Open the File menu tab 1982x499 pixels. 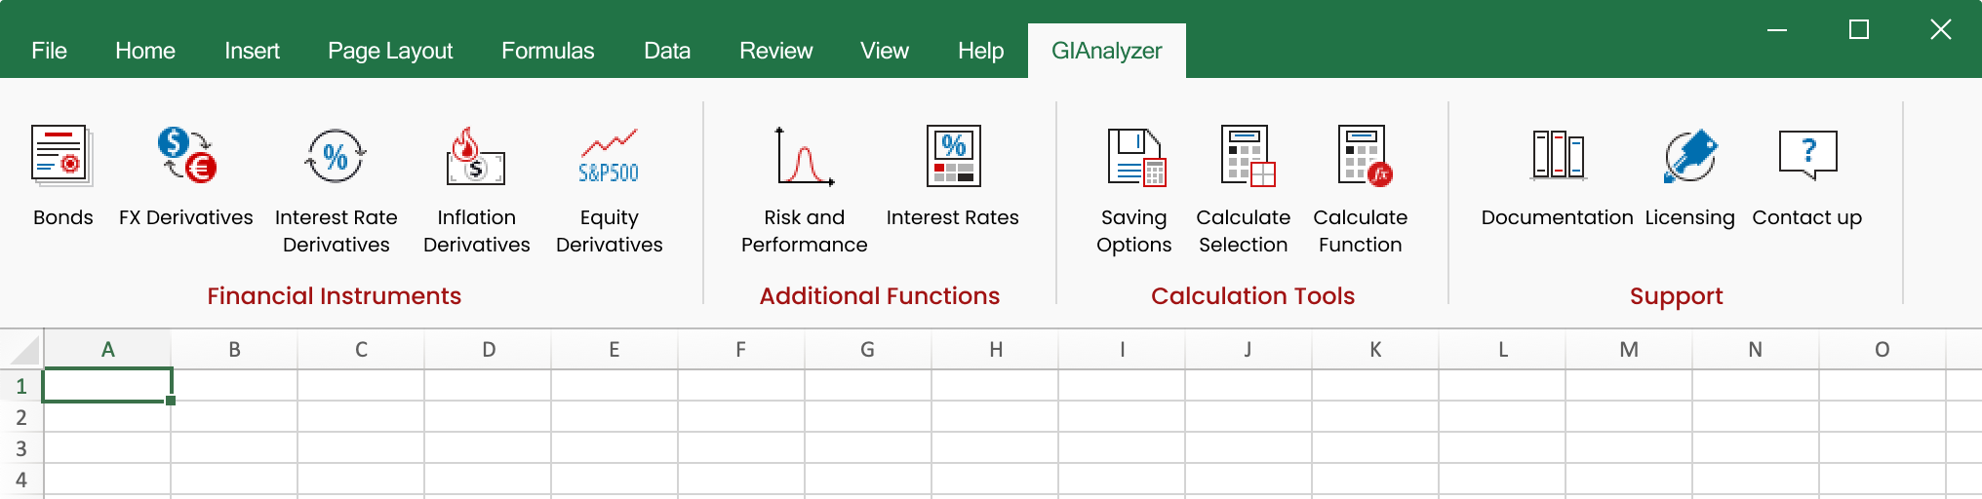pos(49,51)
